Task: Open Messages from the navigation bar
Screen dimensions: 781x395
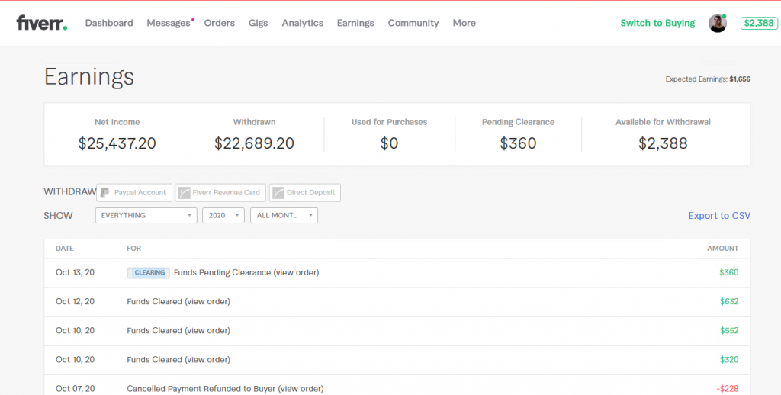Action: 169,23
